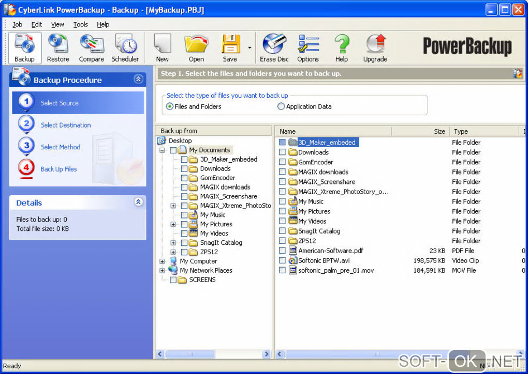The image size is (528, 374).
Task: Check ZPS12 checkbox in the tree
Action: click(x=184, y=252)
